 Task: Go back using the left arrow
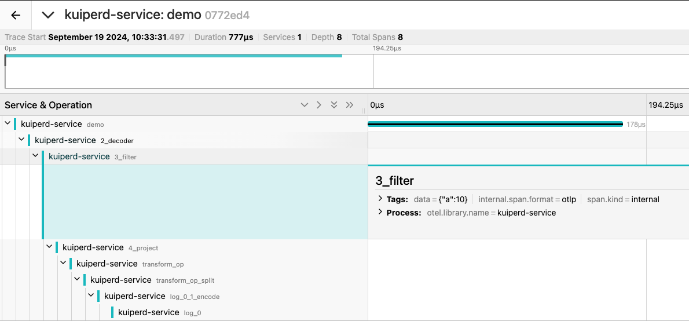(x=16, y=15)
